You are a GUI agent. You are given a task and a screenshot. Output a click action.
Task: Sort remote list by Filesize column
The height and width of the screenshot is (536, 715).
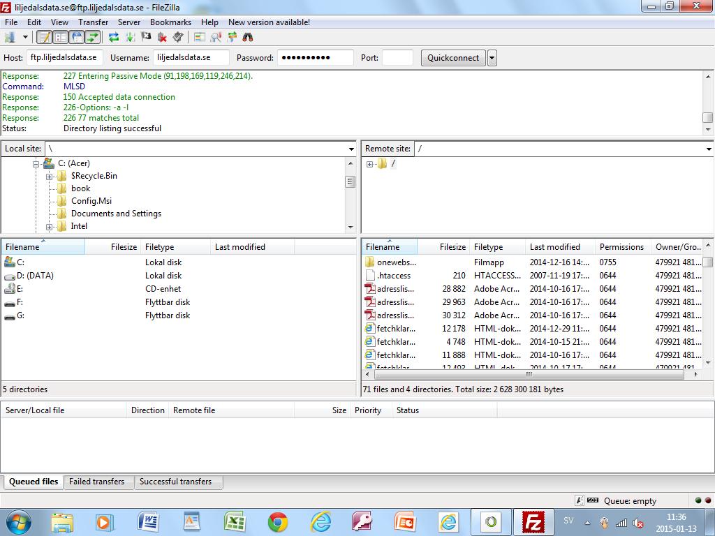click(x=443, y=247)
